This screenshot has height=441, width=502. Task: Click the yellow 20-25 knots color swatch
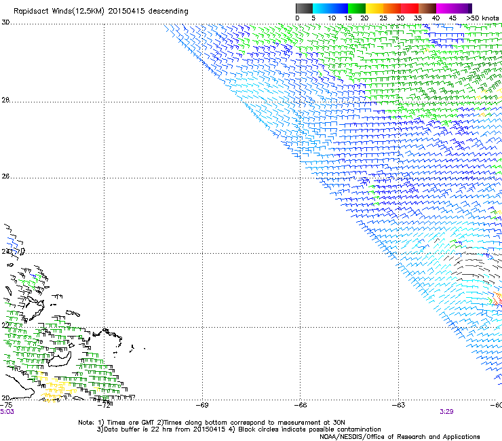click(x=374, y=8)
